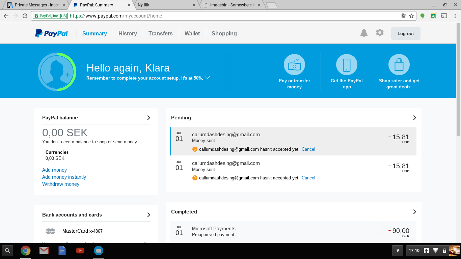This screenshot has width=461, height=259.
Task: Reload the page with the refresh icon
Action: point(25,16)
